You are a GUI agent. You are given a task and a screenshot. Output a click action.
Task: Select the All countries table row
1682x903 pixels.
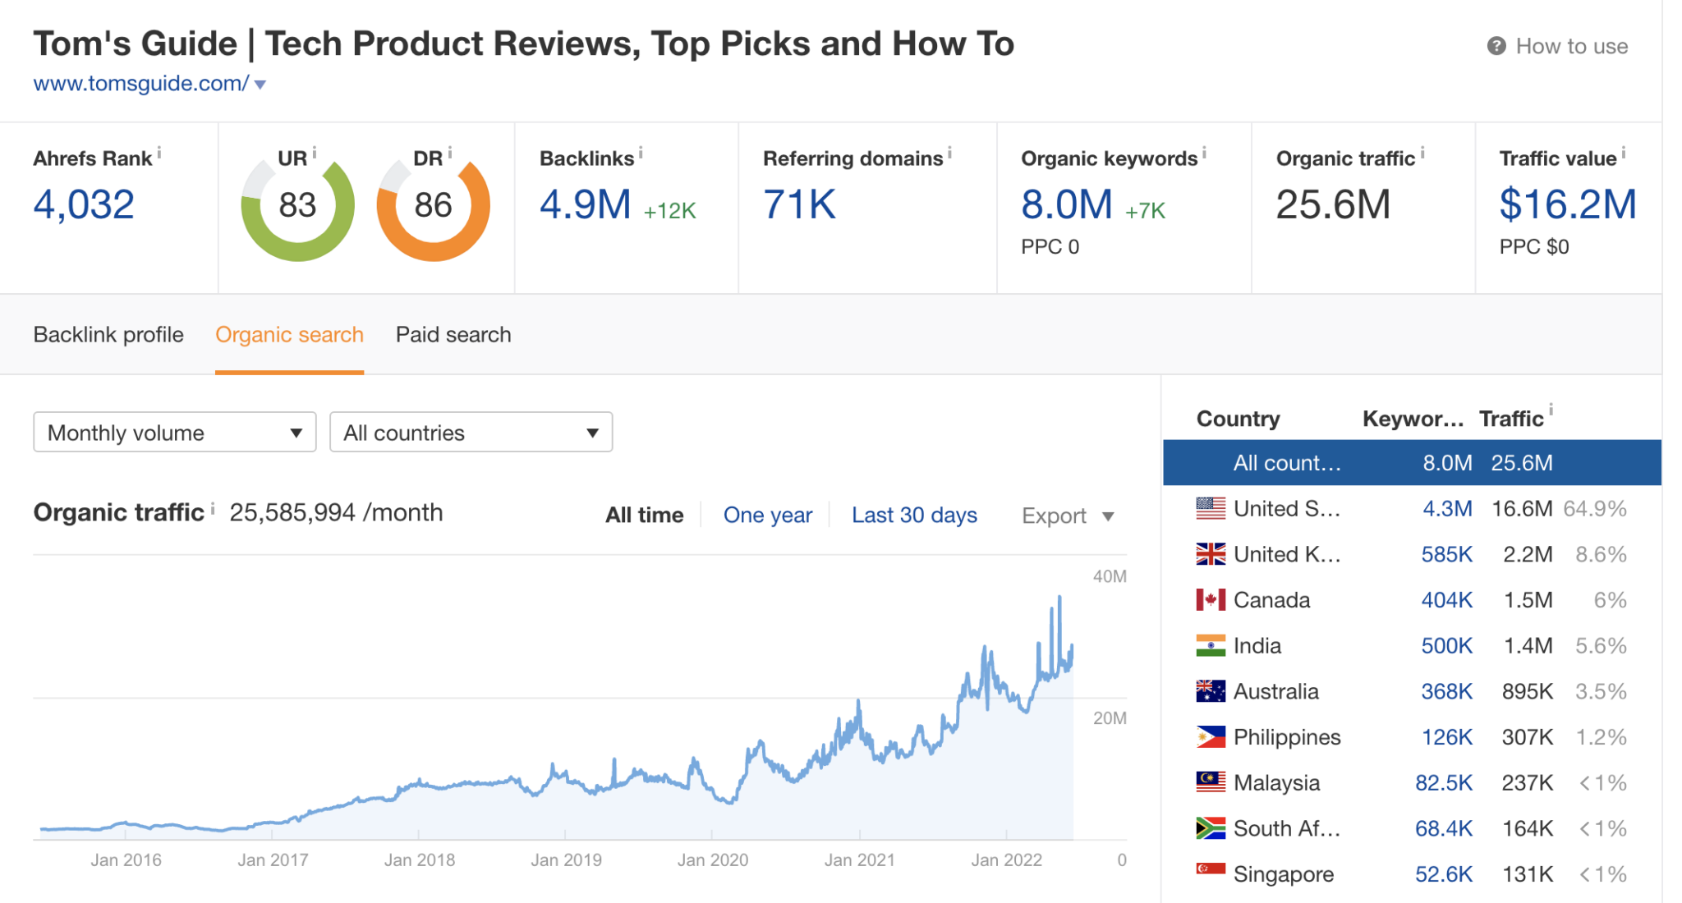pyautogui.click(x=1412, y=463)
